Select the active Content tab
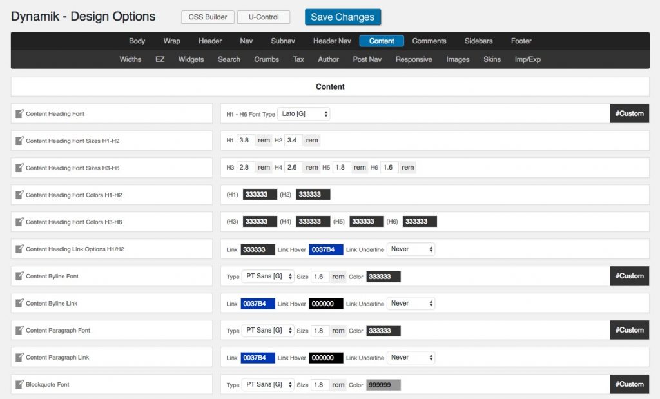Image resolution: width=660 pixels, height=399 pixels. [x=382, y=41]
